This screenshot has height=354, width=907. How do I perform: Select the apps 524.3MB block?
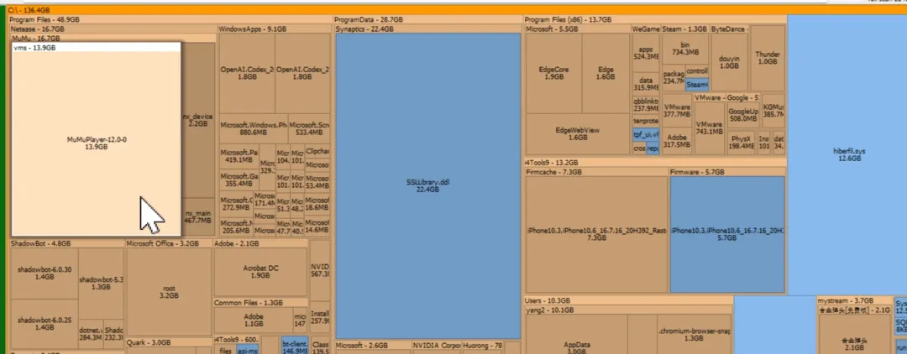click(646, 53)
